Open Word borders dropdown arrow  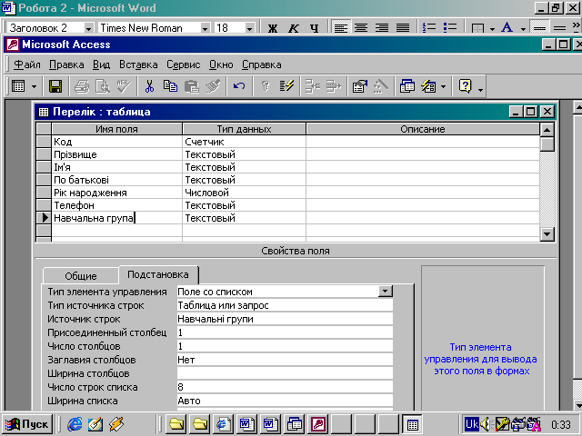coord(492,28)
